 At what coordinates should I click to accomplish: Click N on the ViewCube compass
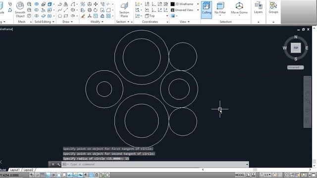[x=296, y=37]
